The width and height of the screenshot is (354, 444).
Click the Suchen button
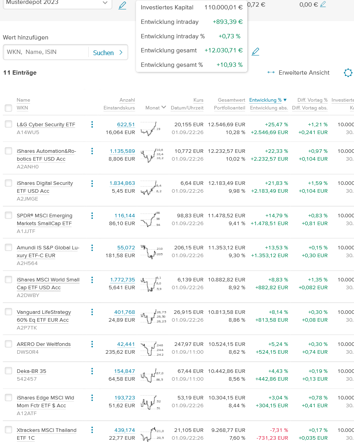click(x=108, y=53)
